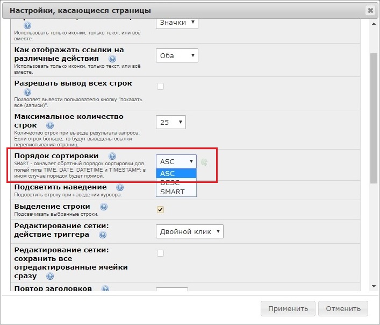Uncheck the "Выделение строки" checkbox
This screenshot has height=325, width=380.
[160, 209]
